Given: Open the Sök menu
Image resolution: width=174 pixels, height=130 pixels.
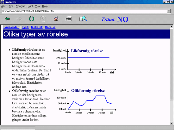Looking at the screenshot, I should (x=11, y=6).
